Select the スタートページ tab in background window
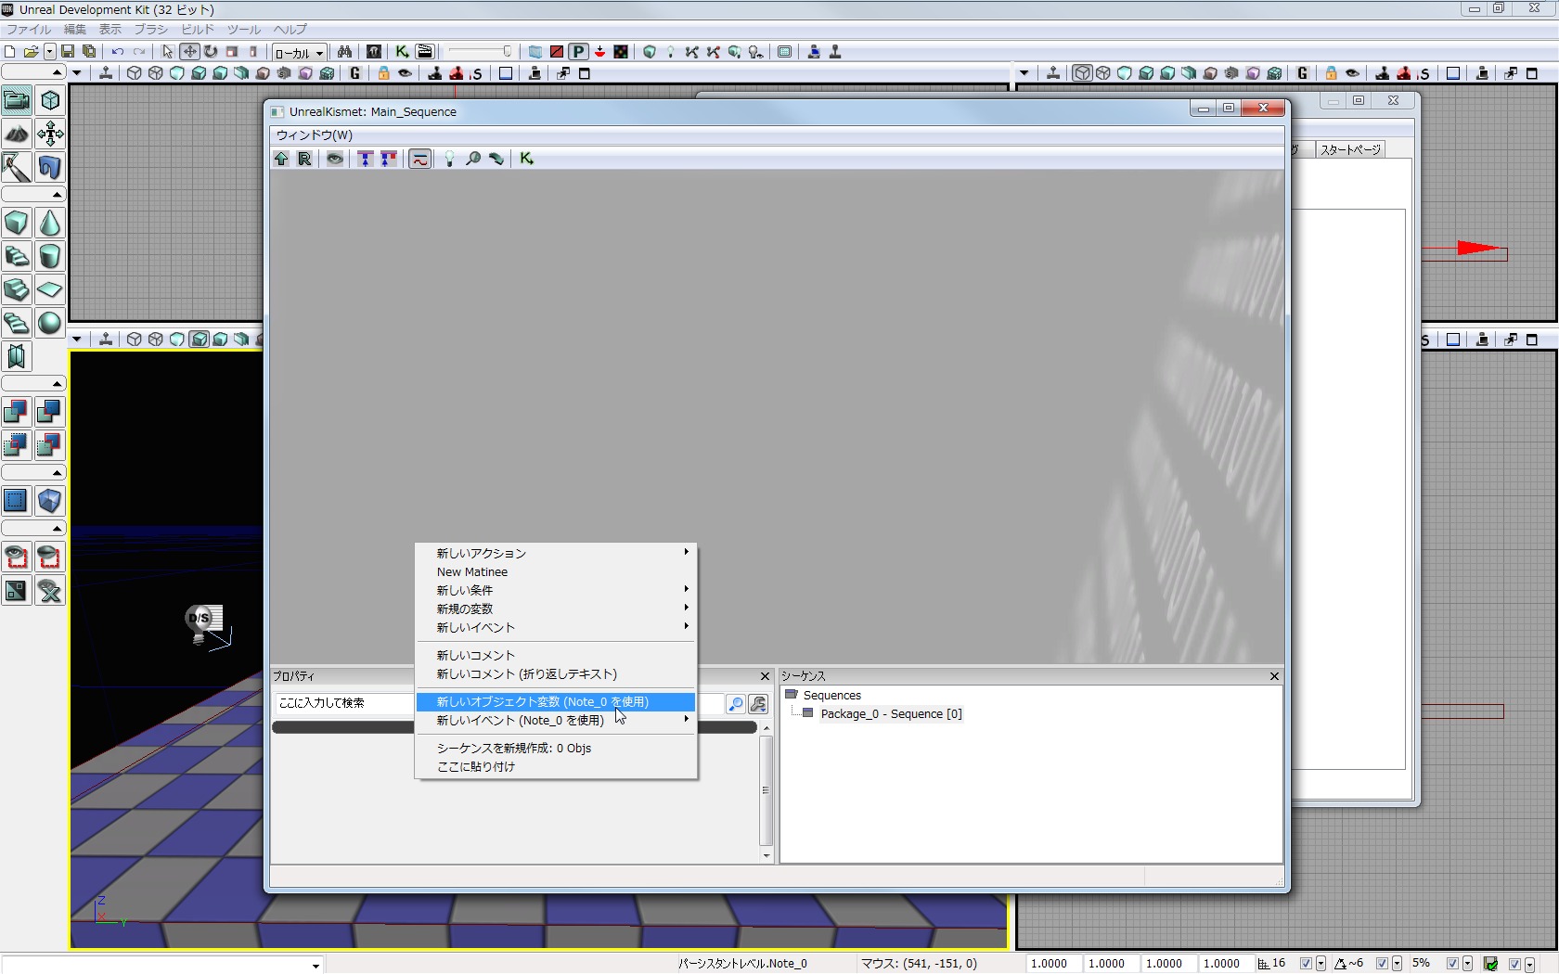1559x974 pixels. coord(1350,149)
